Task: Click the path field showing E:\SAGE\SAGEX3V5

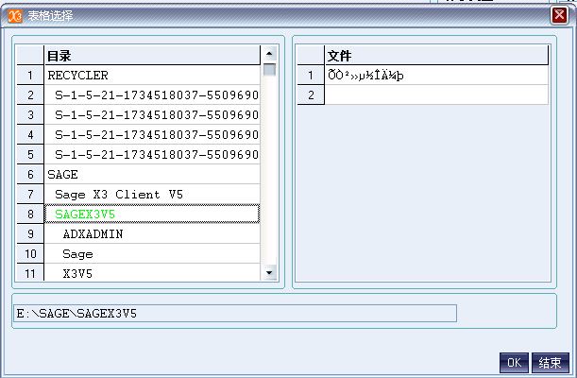Action: (x=236, y=313)
